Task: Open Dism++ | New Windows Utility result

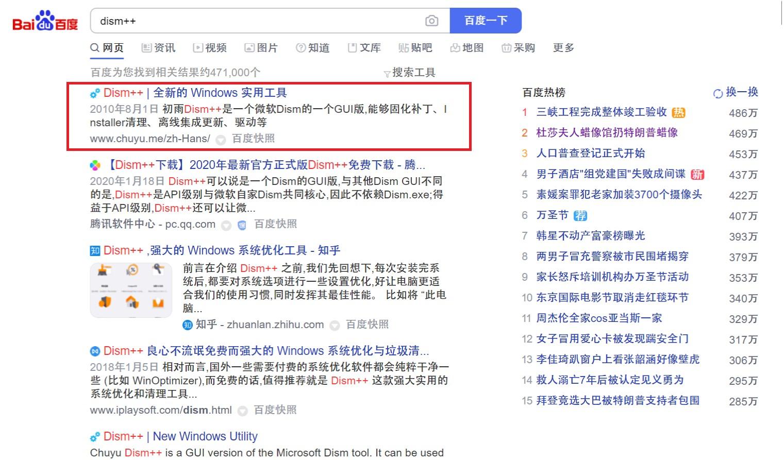Action: pos(180,436)
